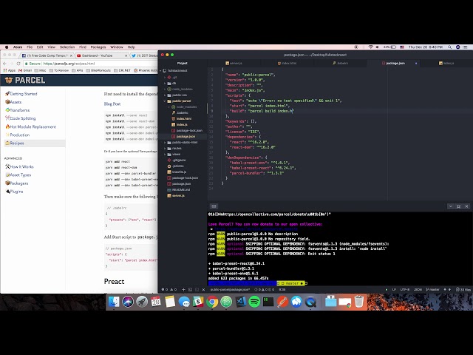Click the JSON grammar selector

(x=418, y=289)
